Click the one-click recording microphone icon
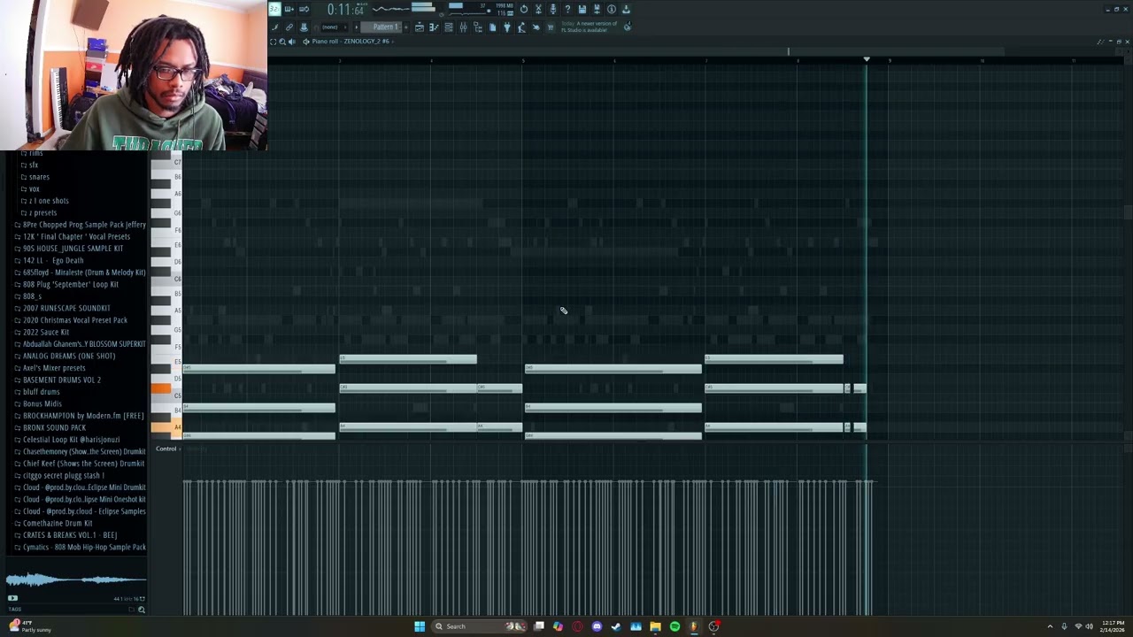Viewport: 1133px width, 637px height. (553, 9)
